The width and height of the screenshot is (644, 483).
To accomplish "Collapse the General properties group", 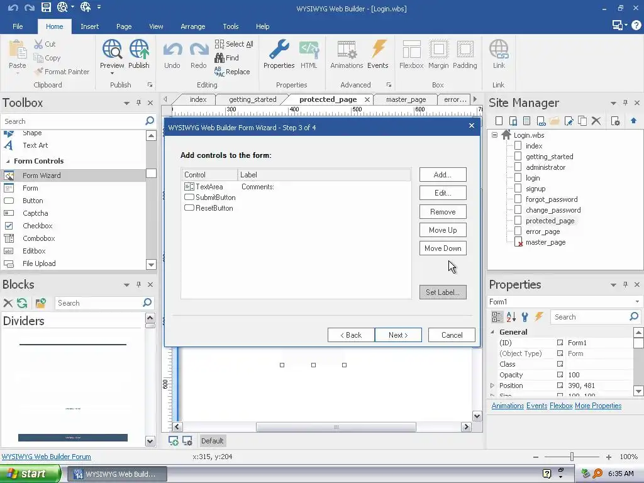I will [492, 332].
